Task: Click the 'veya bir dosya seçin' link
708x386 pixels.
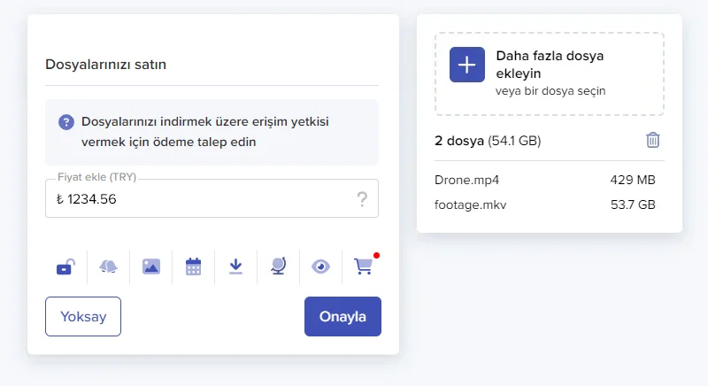Action: [x=550, y=90]
